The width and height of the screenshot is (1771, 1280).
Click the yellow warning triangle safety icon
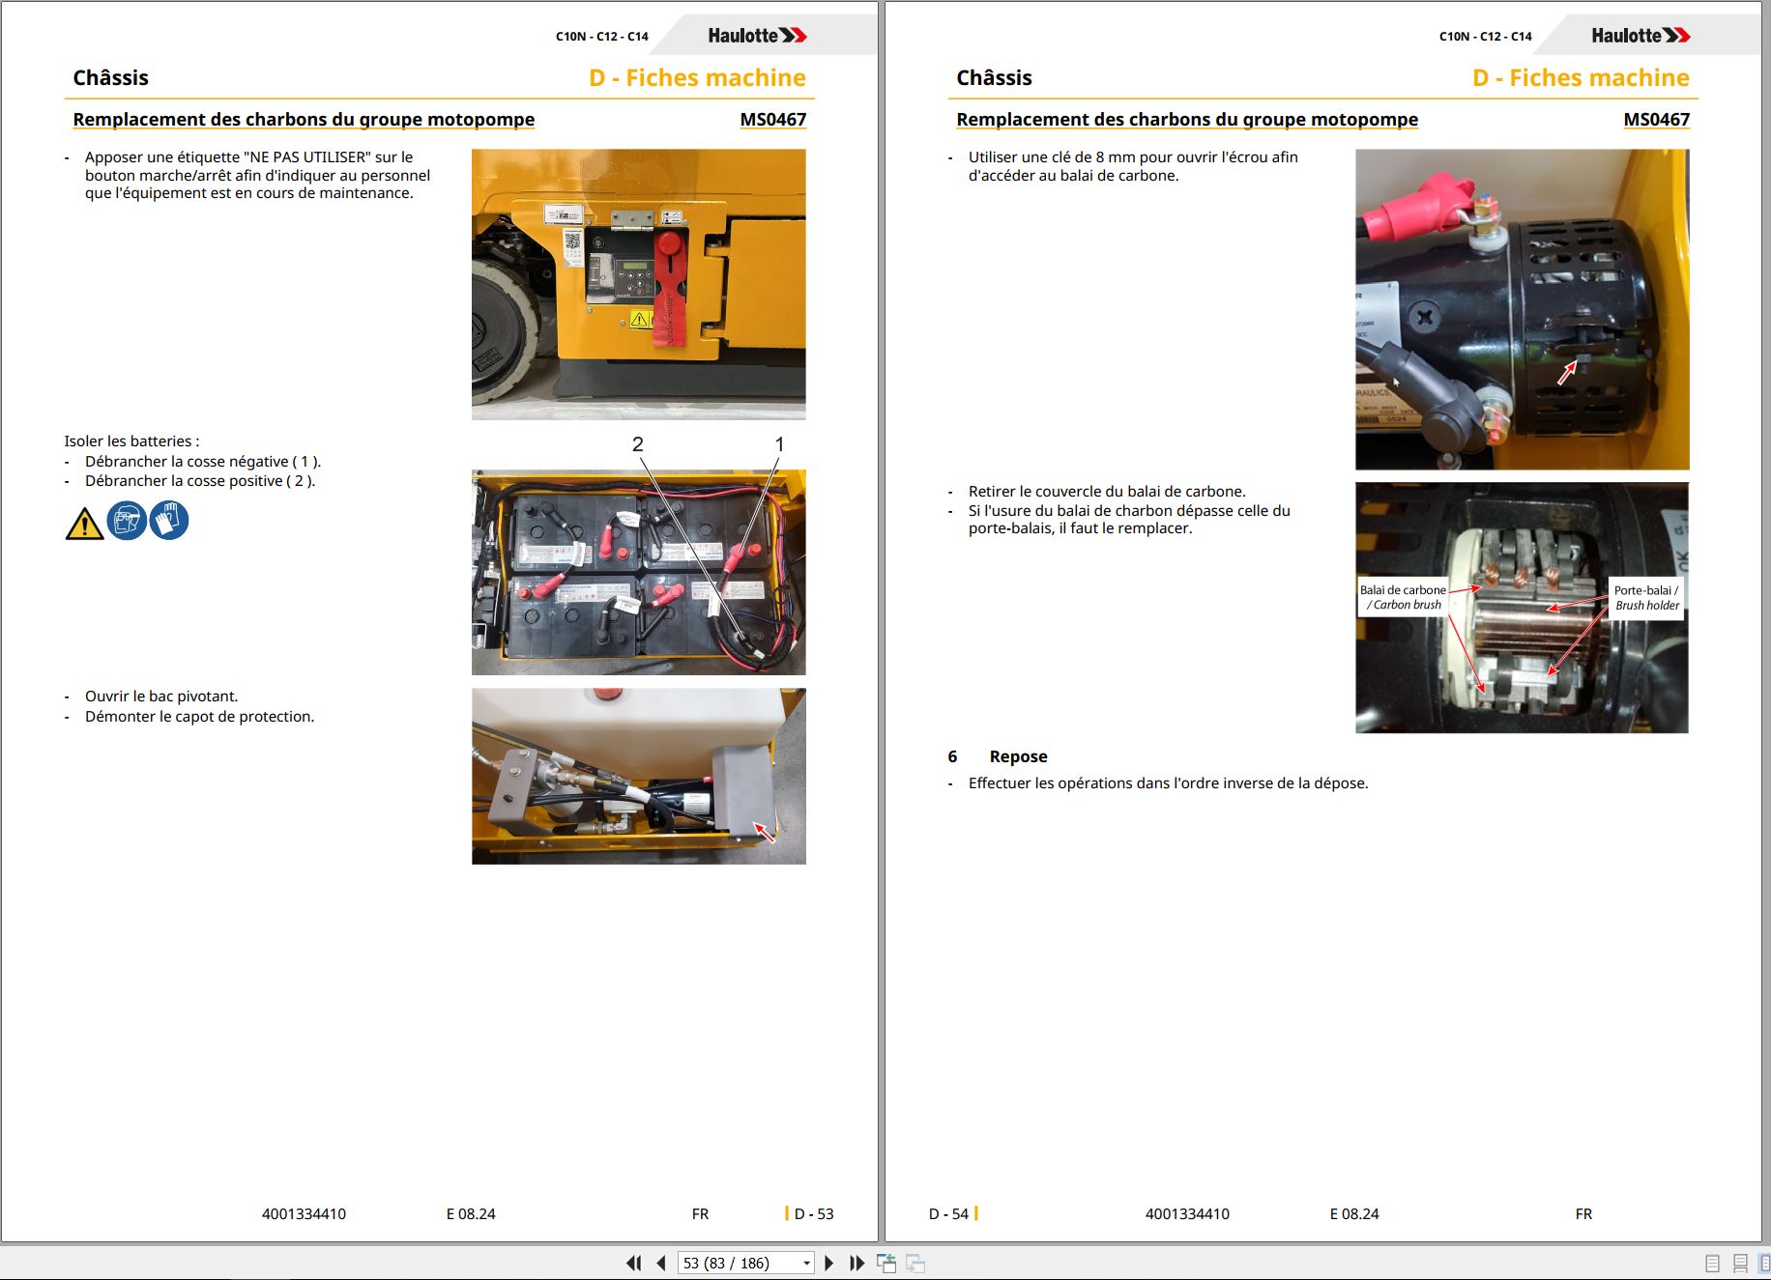[84, 523]
